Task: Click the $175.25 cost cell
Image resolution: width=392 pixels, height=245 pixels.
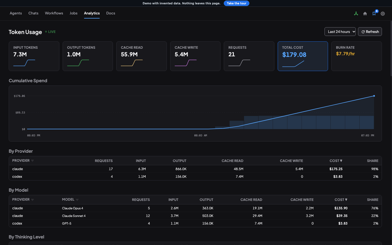Action: [x=336, y=169]
